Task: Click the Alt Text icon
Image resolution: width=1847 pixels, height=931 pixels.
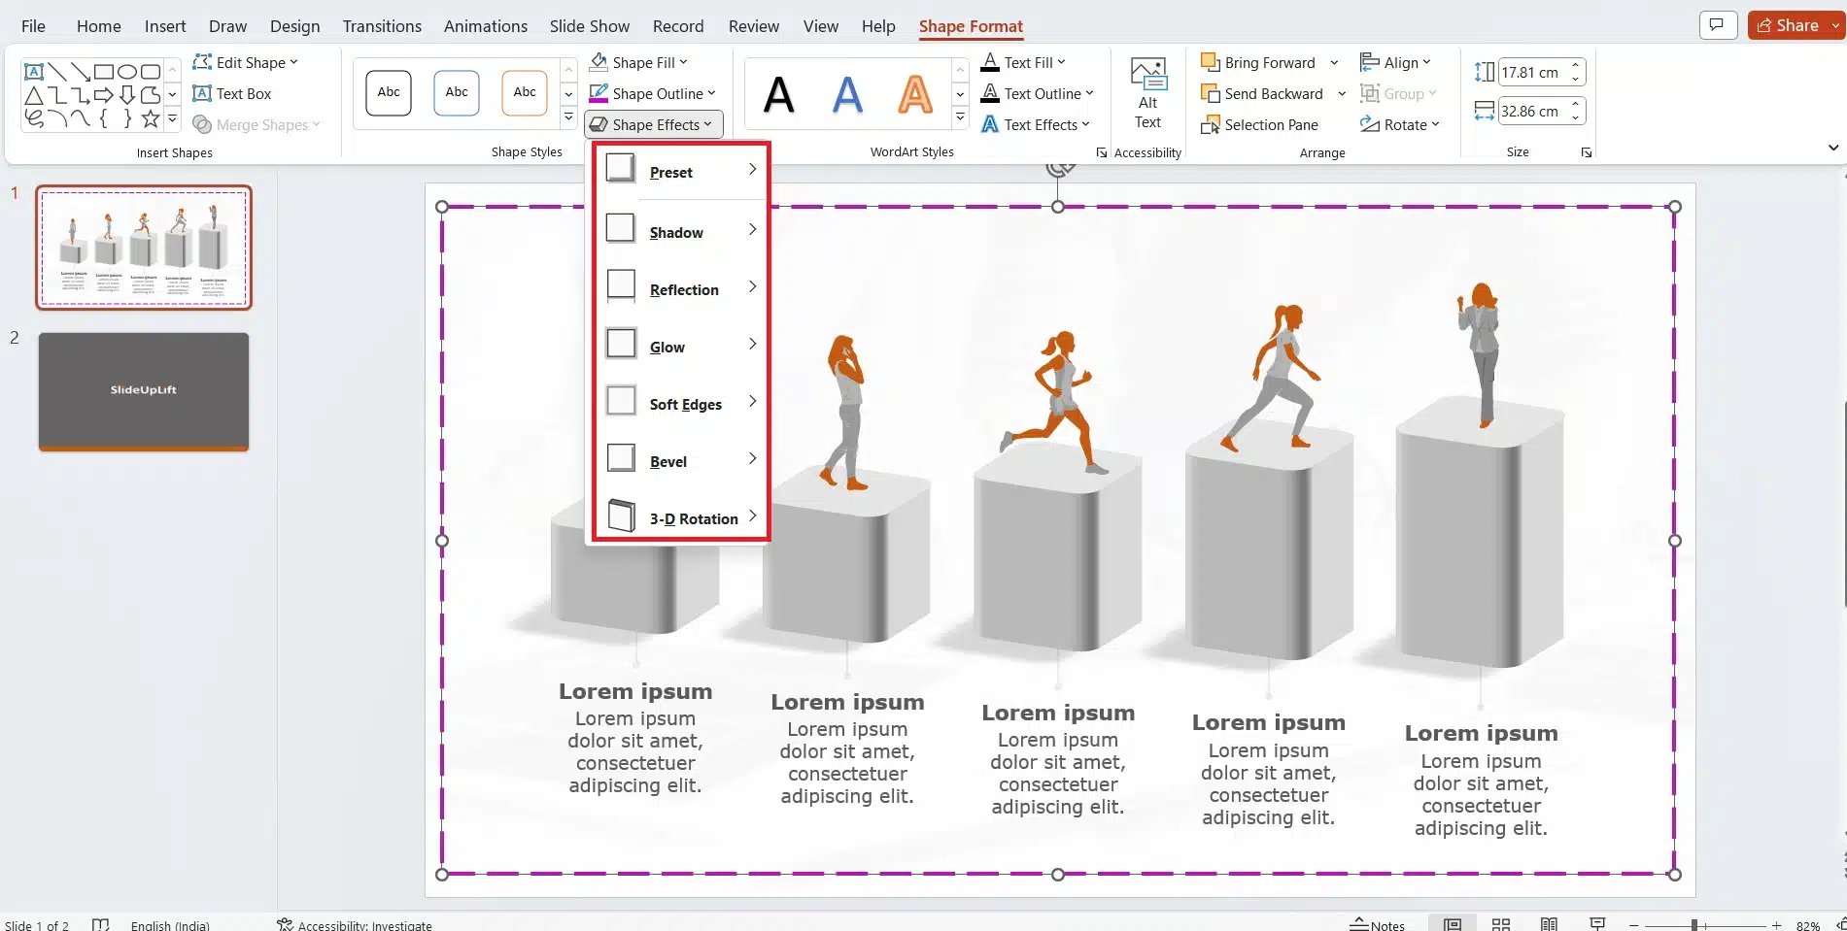Action: pyautogui.click(x=1147, y=93)
